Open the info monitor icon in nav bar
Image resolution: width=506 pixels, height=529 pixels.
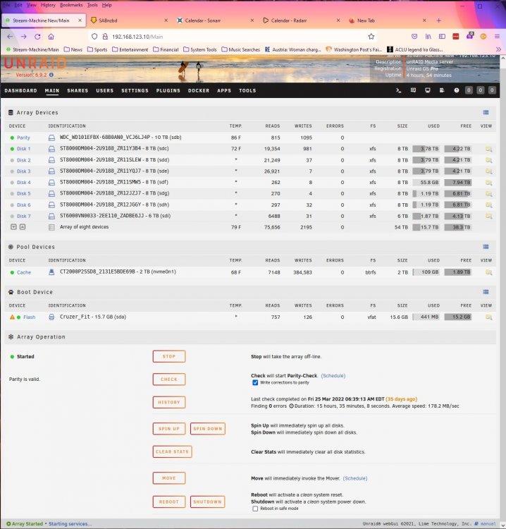point(428,90)
